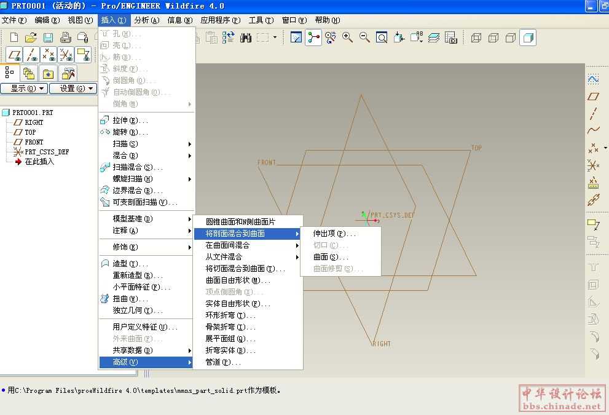Click the Repaint screen icon

point(296,38)
